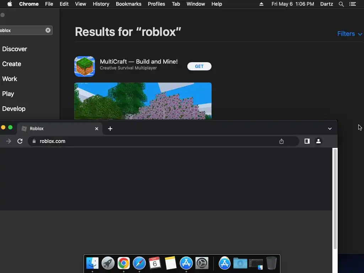This screenshot has height=273, width=364.
Task: Clear the App Store search field
Action: tap(48, 30)
